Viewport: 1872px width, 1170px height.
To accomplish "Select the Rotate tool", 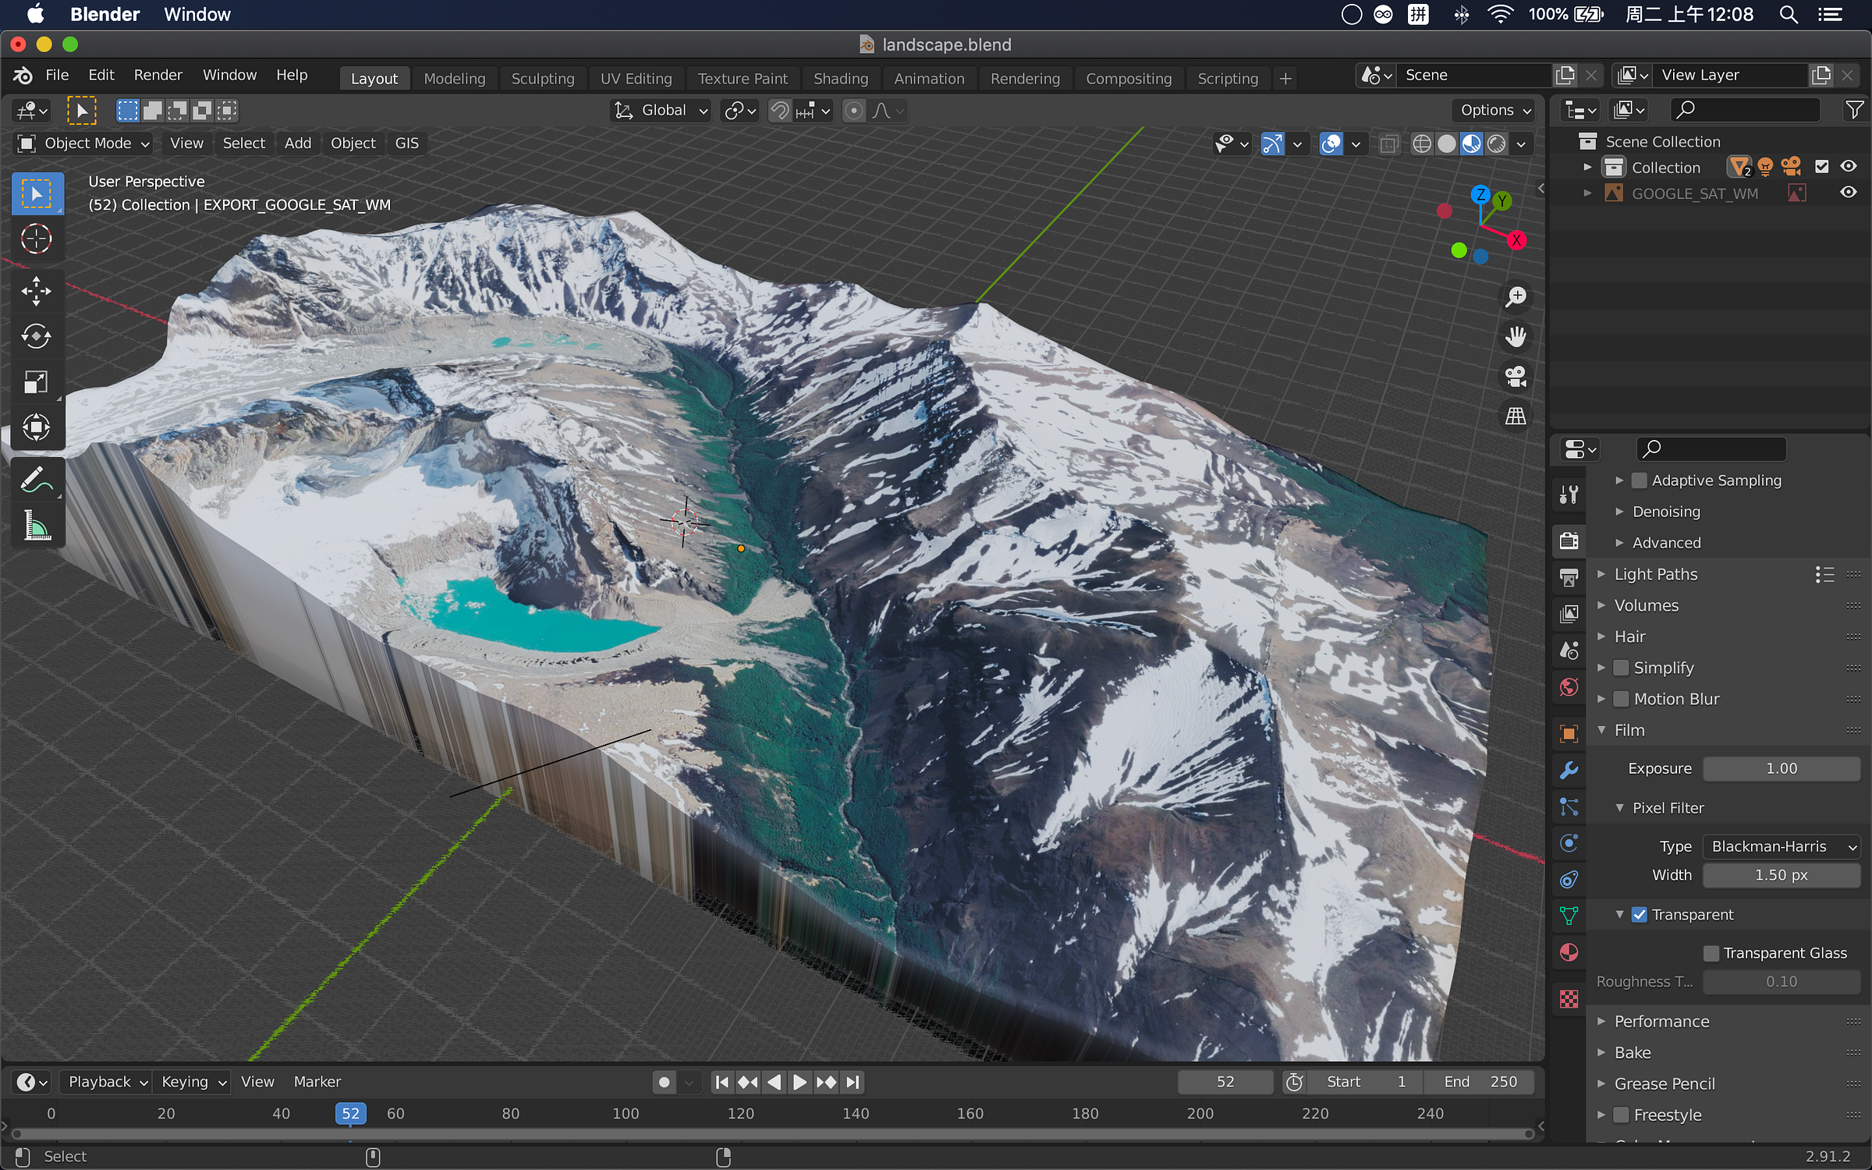I will [36, 336].
